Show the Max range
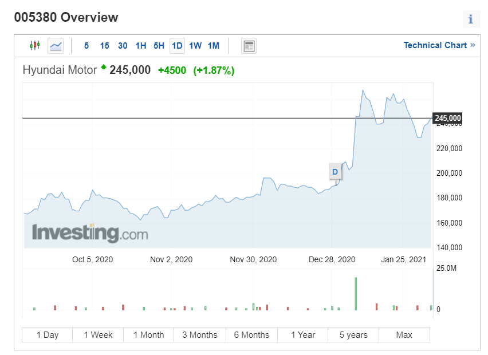The height and width of the screenshot is (355, 488). (404, 335)
